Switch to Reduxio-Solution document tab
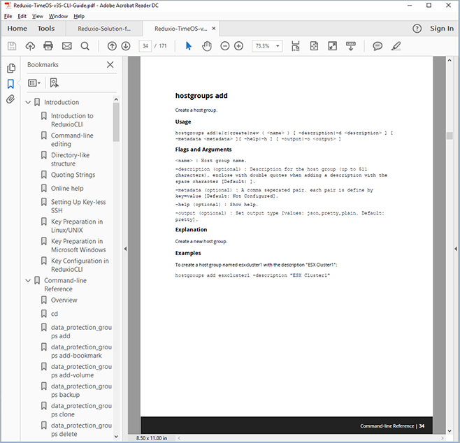Screen dimensions: 460x443 [x=104, y=29]
